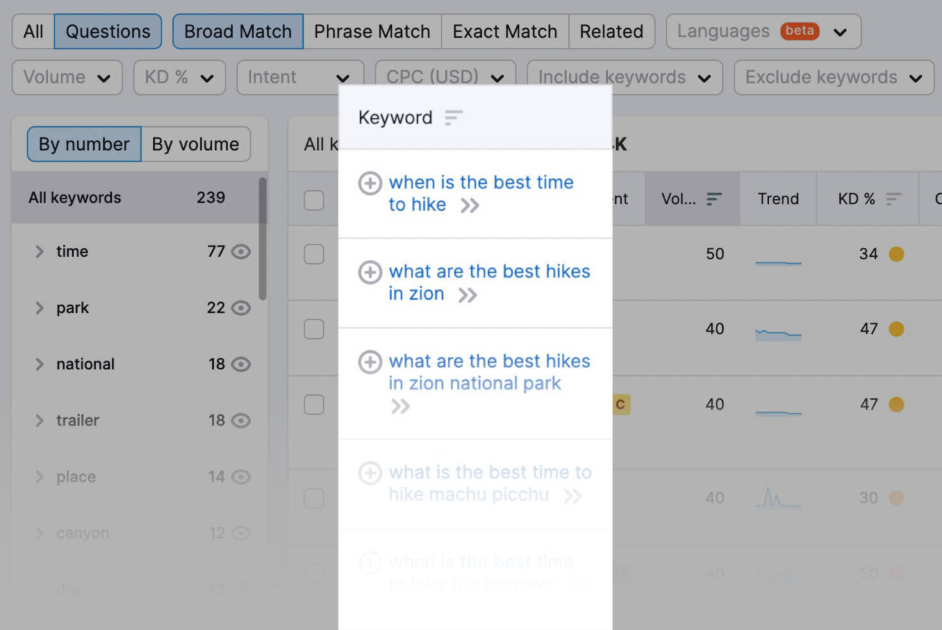The width and height of the screenshot is (942, 630).
Task: Sort by the Volume column icon
Action: (714, 199)
